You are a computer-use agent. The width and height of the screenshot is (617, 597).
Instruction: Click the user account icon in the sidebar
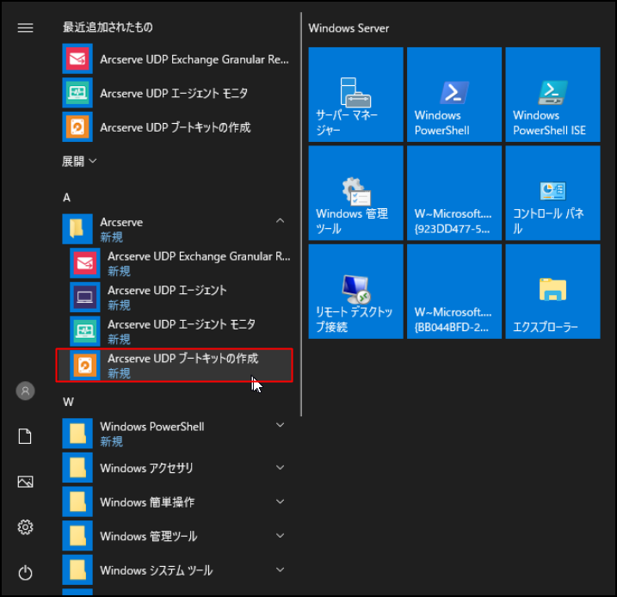25,391
